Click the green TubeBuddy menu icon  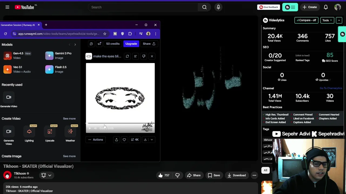pos(290,7)
